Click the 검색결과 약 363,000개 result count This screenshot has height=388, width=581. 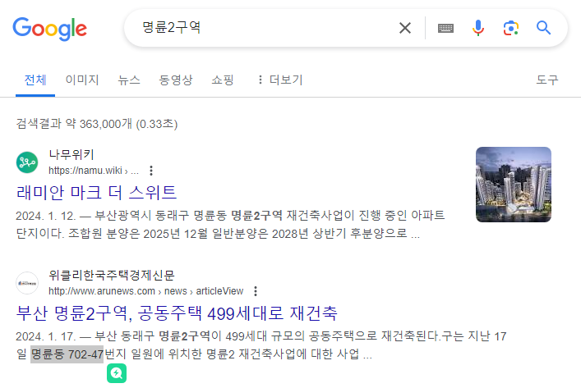tap(97, 124)
